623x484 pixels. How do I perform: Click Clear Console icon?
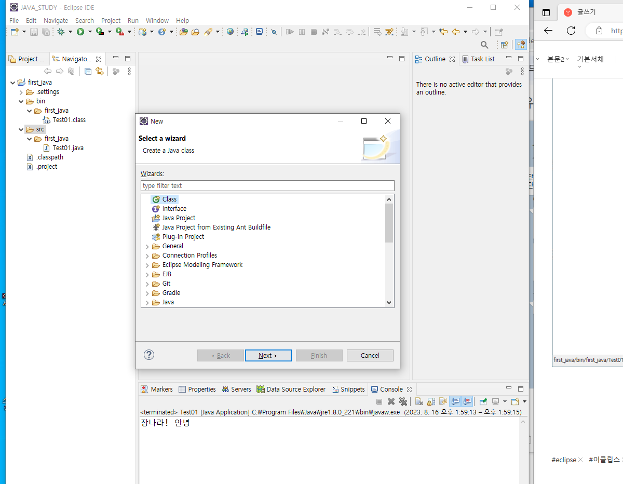[x=418, y=401]
